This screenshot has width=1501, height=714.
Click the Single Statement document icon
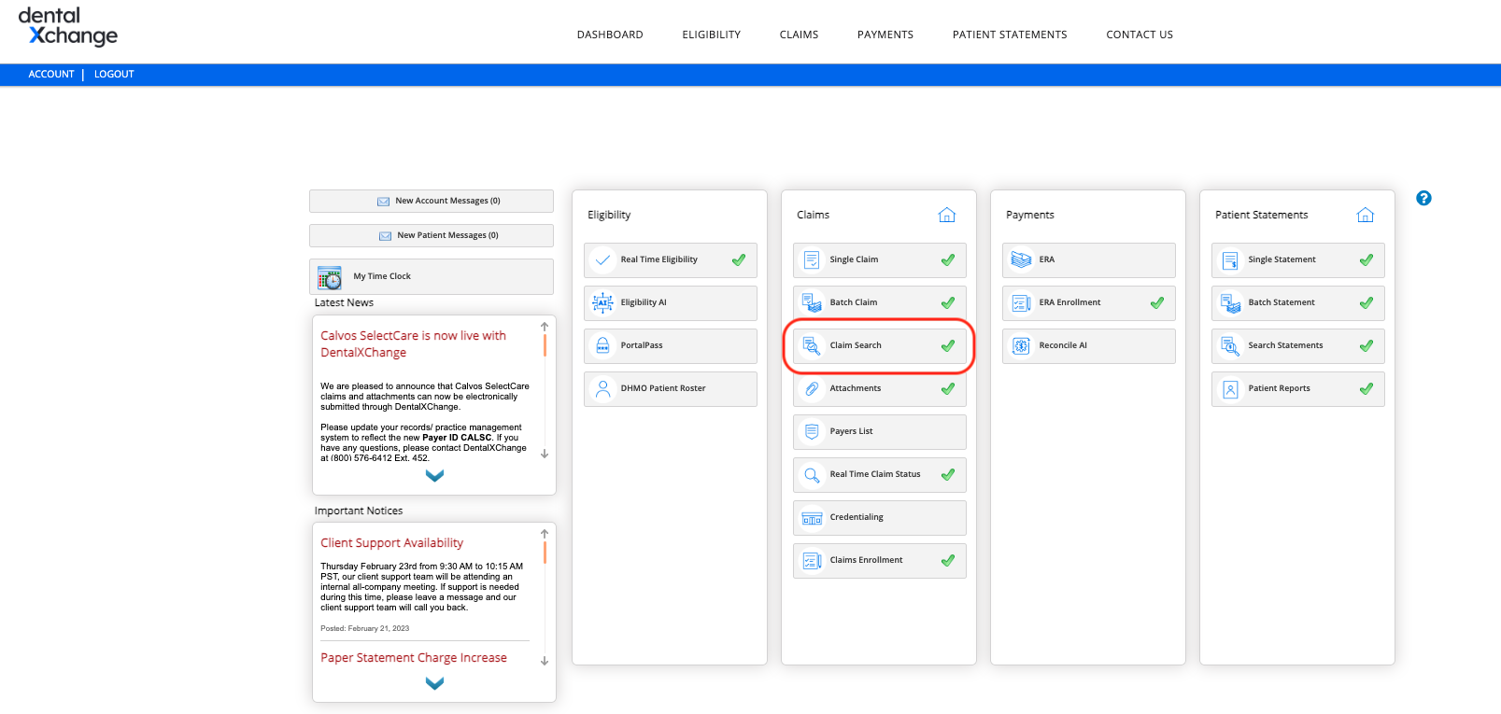pos(1231,259)
